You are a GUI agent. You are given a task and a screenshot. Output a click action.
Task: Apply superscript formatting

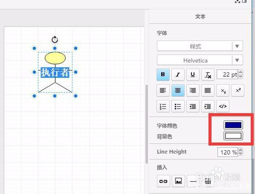[238, 90]
